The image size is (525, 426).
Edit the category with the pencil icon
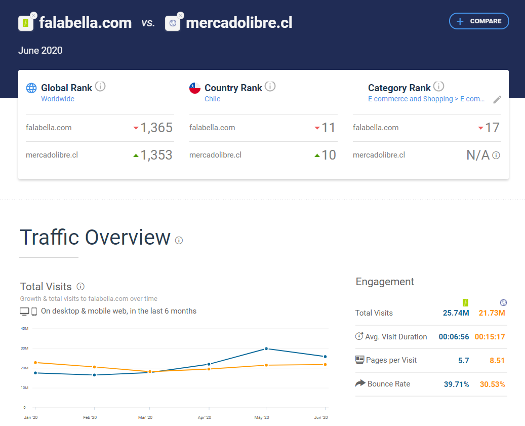coord(497,99)
